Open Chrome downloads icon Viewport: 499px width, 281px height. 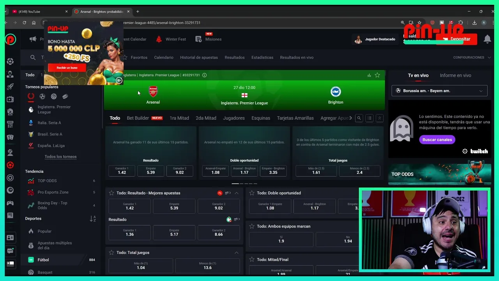pos(474,23)
